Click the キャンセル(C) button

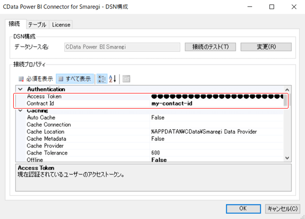tap(282, 209)
